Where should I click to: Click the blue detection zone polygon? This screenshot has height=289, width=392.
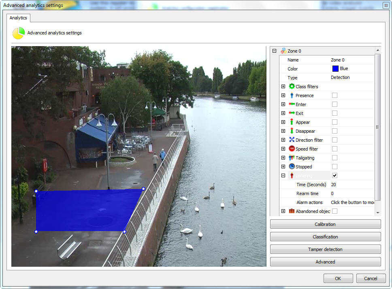coord(86,210)
